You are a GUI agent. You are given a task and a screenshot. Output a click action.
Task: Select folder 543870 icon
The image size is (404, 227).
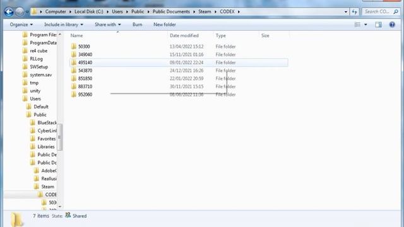click(x=74, y=71)
